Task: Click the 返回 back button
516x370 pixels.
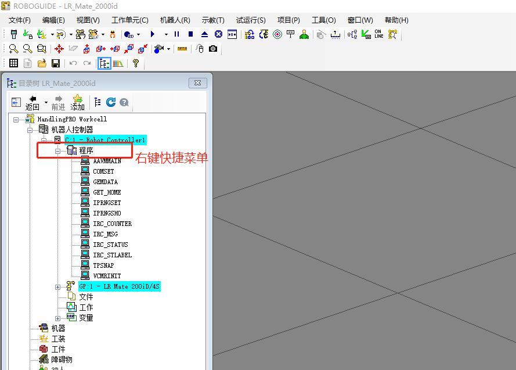Action: tap(33, 103)
